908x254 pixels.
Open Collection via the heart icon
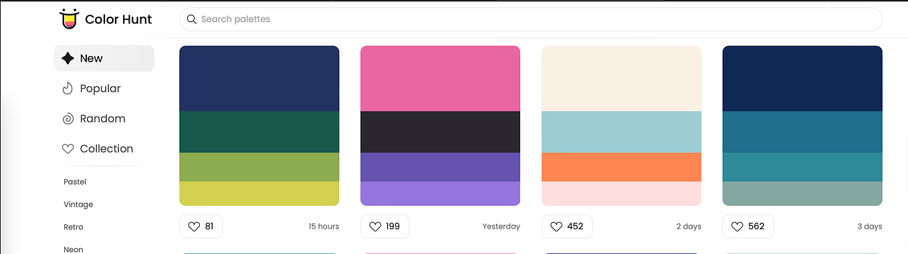[x=68, y=149]
